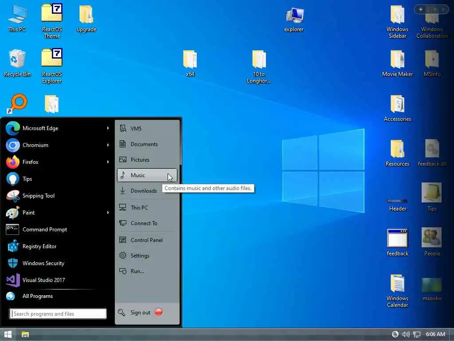This screenshot has height=341, width=454.
Task: Click the globe icon in system tray
Action: click(x=395, y=334)
